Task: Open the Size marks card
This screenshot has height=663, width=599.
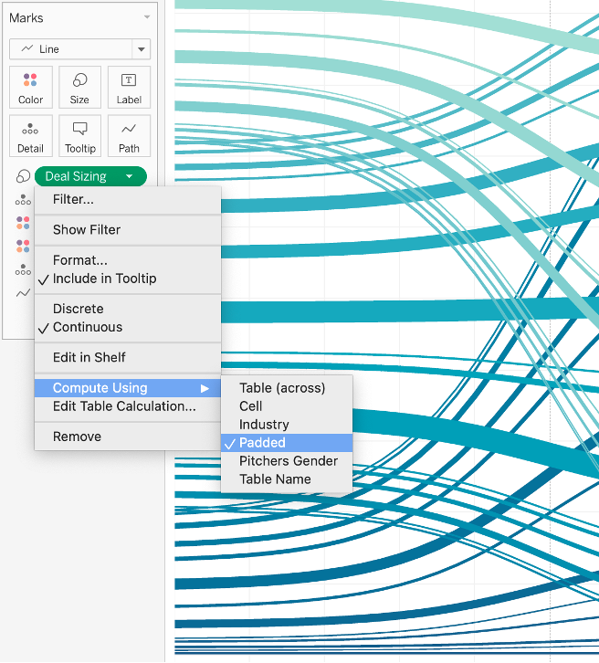Action: 79,87
